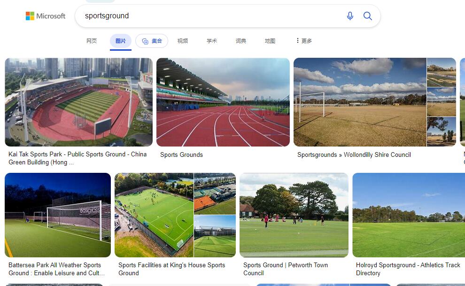Go to the 学术 academic tab
465x286 pixels.
tap(212, 41)
